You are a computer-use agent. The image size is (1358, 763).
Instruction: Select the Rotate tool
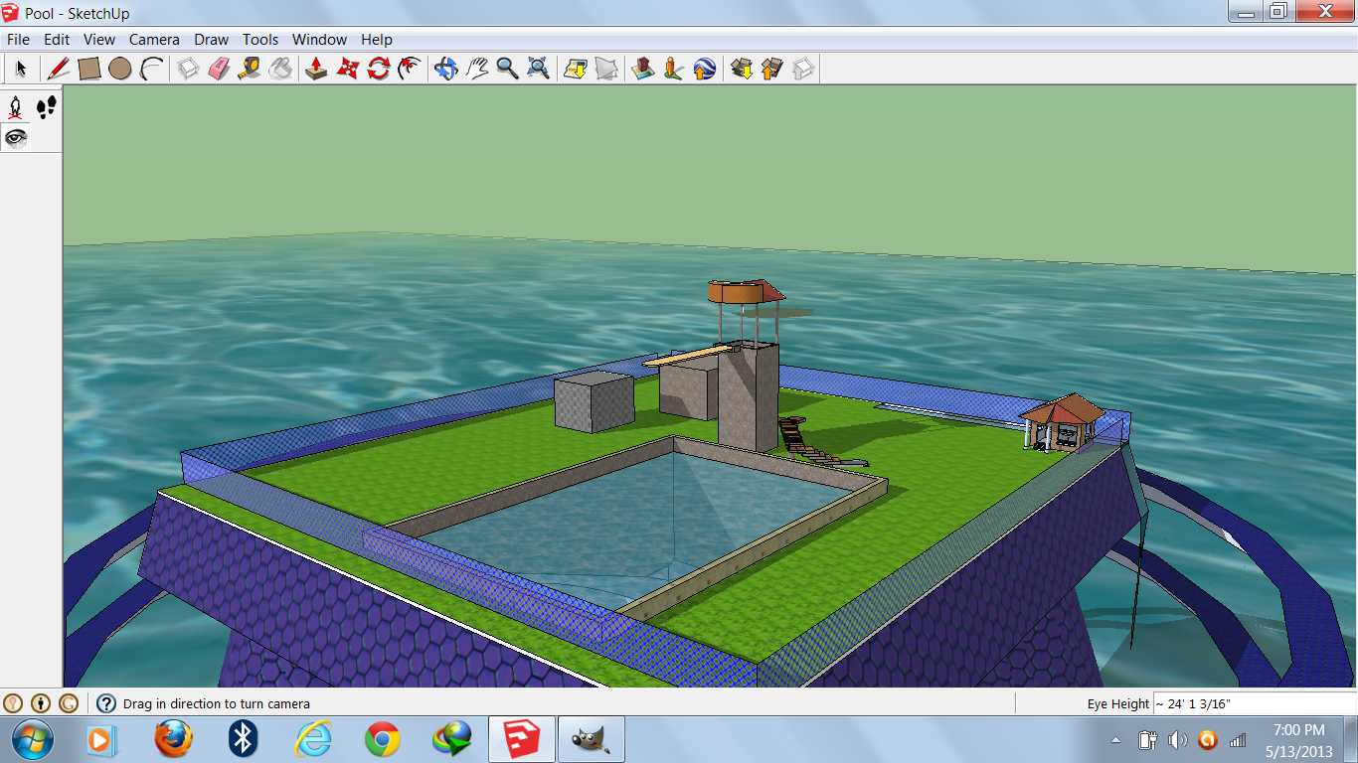pos(378,69)
